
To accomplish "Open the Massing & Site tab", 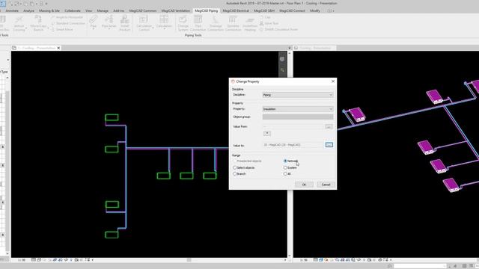I will (49, 10).
